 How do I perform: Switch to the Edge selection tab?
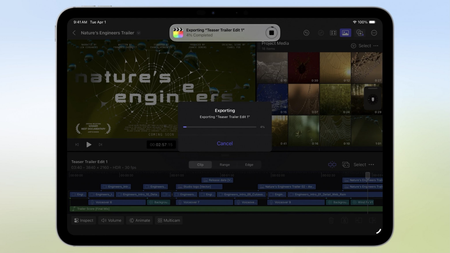tap(249, 164)
